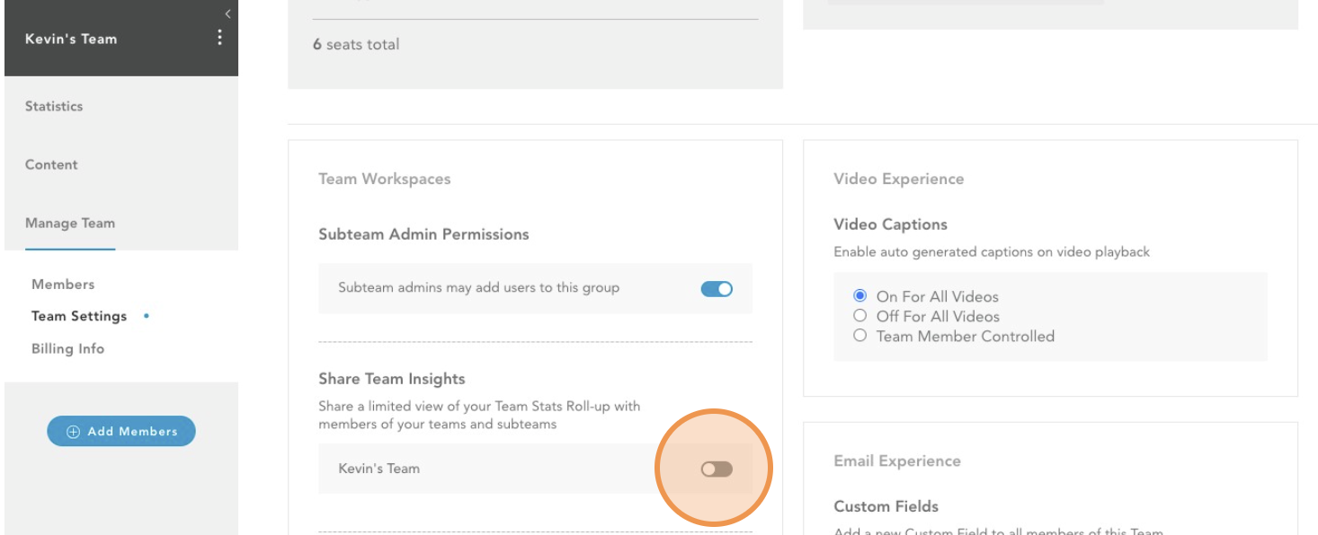The width and height of the screenshot is (1318, 535).
Task: Click the Add Members button
Action: pyautogui.click(x=121, y=431)
